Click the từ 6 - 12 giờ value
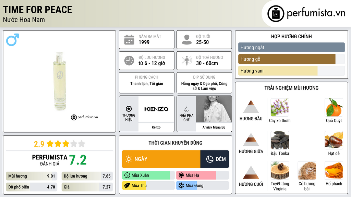 [152, 63]
